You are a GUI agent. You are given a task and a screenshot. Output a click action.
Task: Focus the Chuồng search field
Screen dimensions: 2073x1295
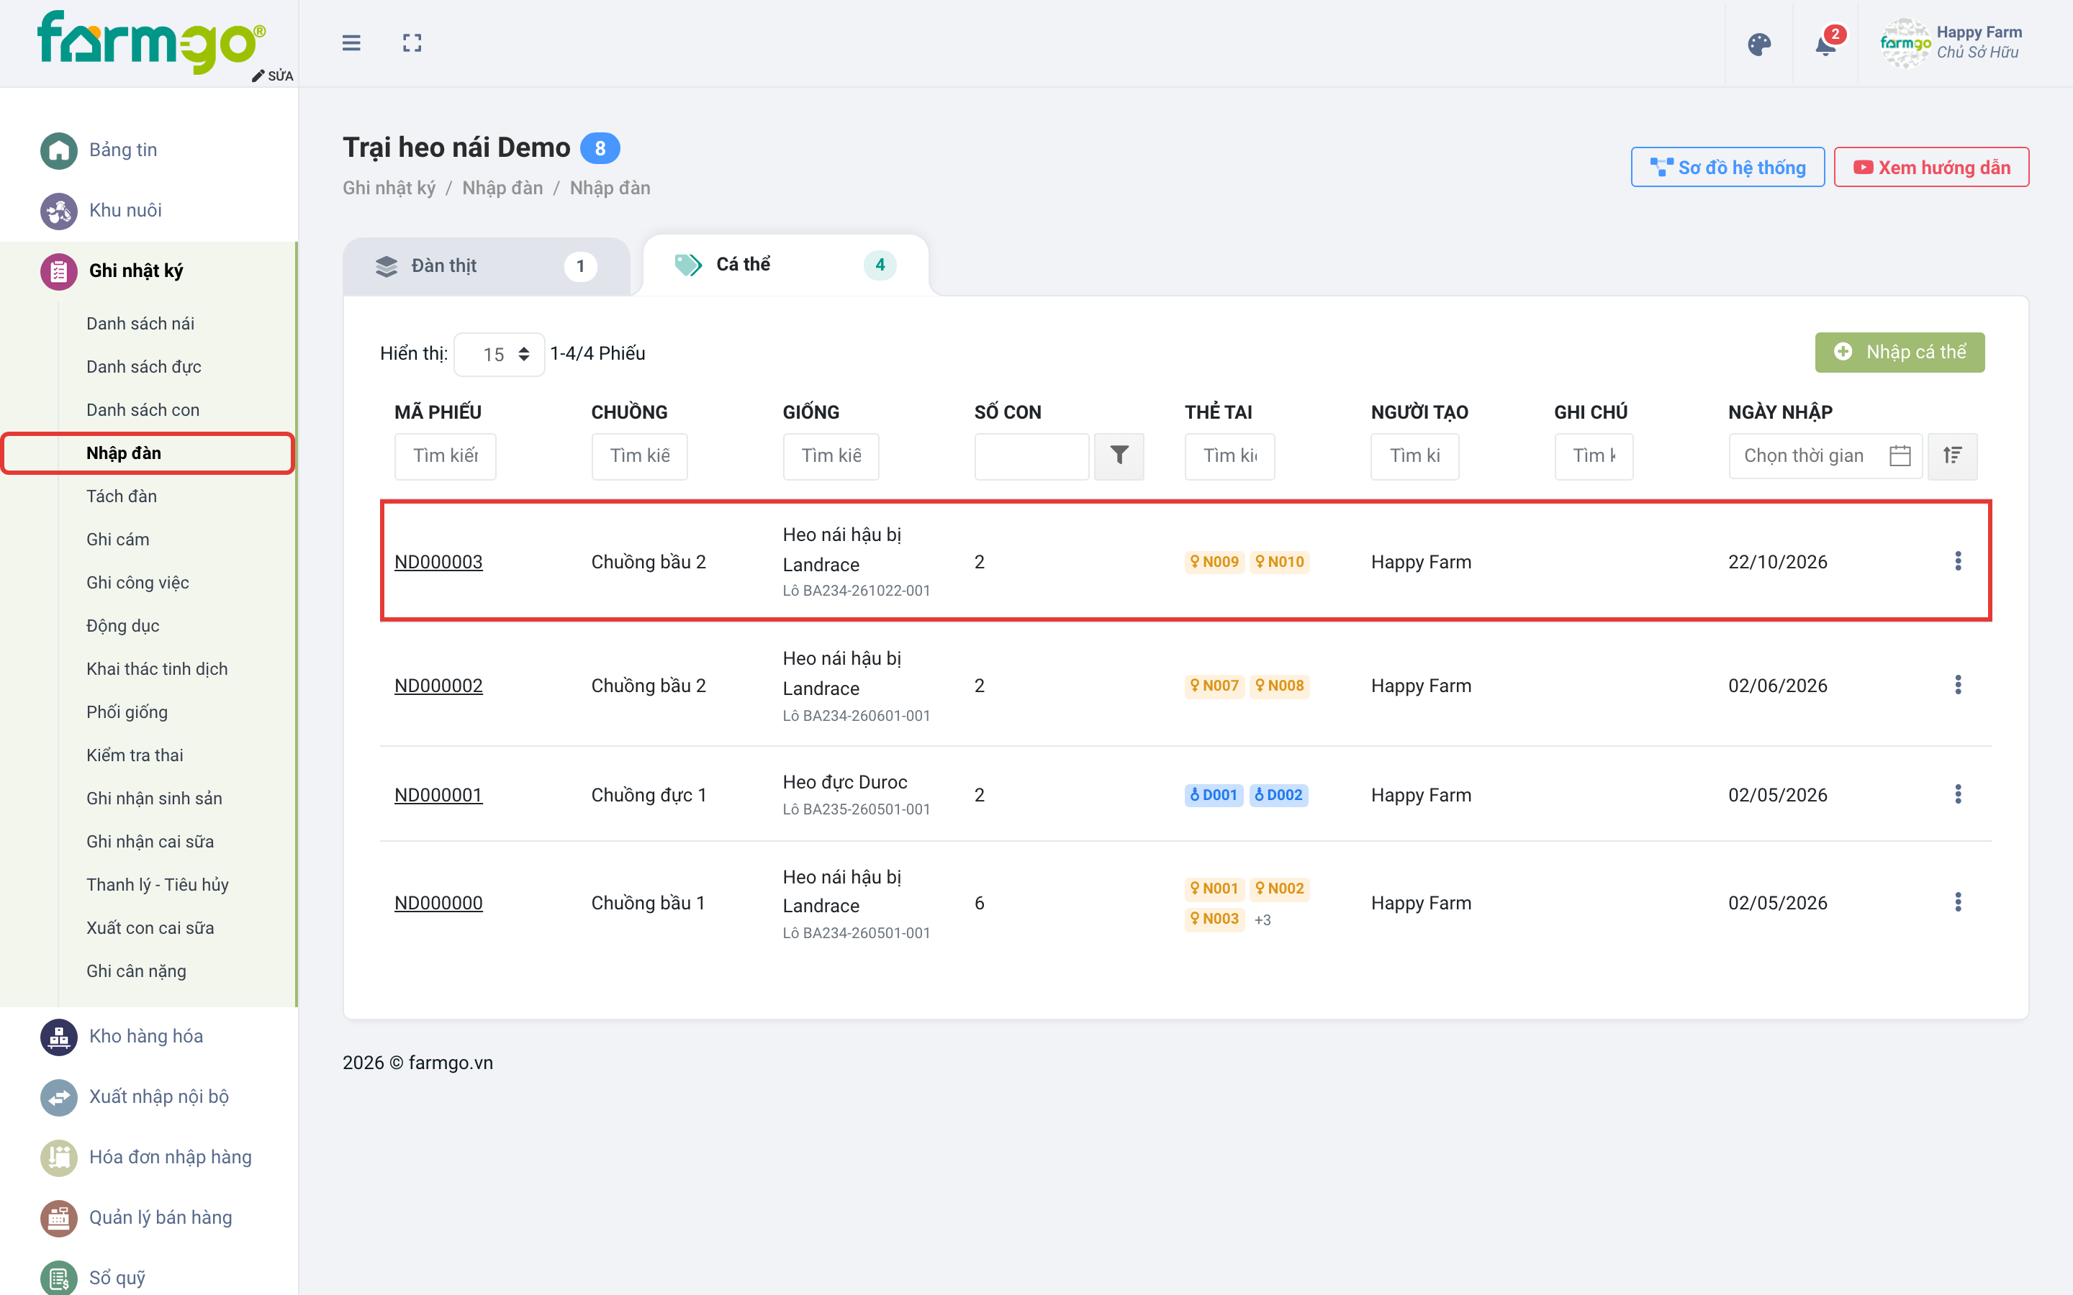639,455
